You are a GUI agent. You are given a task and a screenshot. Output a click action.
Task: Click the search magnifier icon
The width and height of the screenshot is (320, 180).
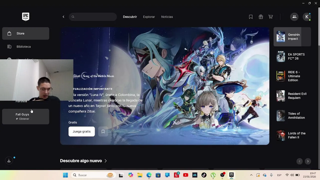point(73,17)
